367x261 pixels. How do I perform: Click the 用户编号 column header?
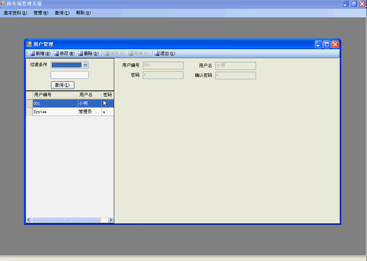[55, 95]
